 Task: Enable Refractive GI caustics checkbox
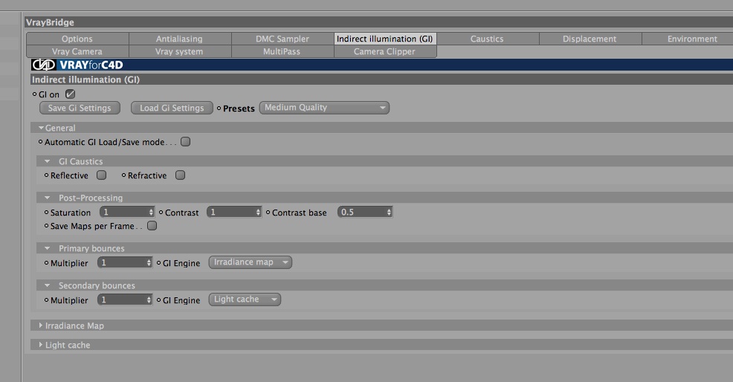[180, 175]
